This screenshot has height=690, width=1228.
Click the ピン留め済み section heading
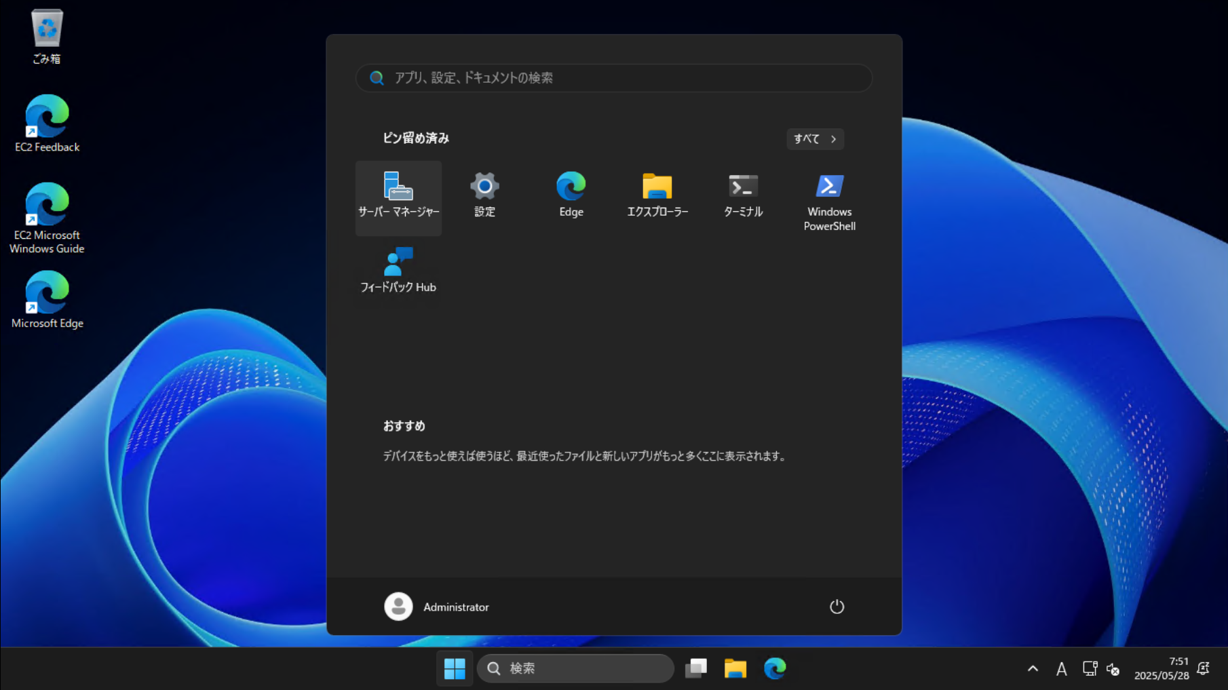(x=416, y=138)
